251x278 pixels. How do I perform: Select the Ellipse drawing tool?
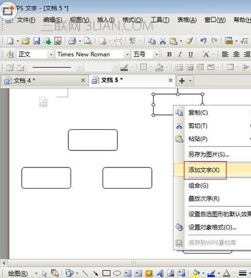point(117,273)
